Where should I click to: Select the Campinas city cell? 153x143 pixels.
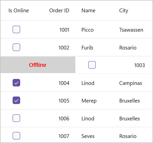131,83
